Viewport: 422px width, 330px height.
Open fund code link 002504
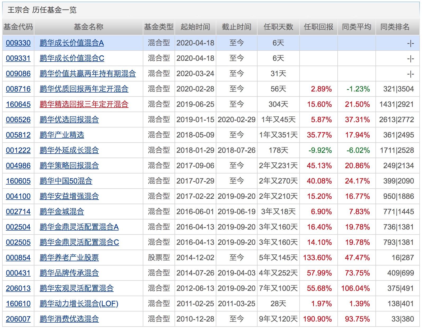(x=18, y=227)
